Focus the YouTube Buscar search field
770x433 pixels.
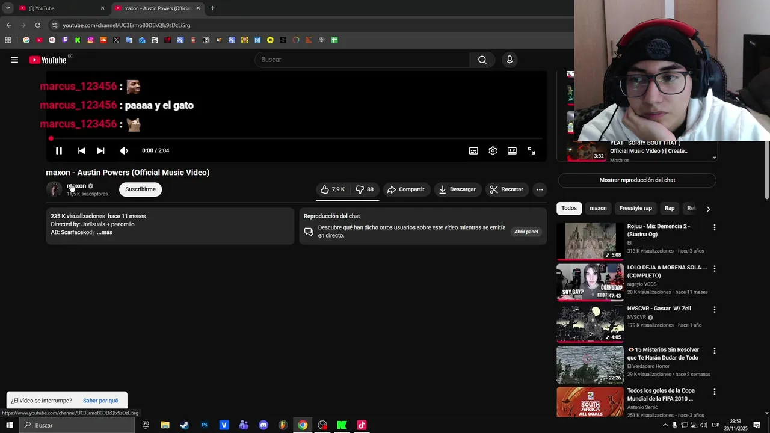tap(362, 60)
